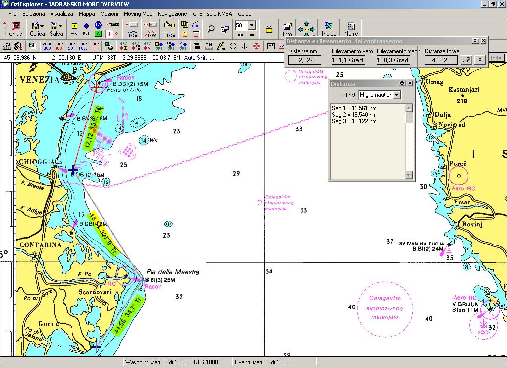Image resolution: width=507 pixels, height=368 pixels.
Task: Click the Carica (load) floppy icon
Action: (x=35, y=26)
